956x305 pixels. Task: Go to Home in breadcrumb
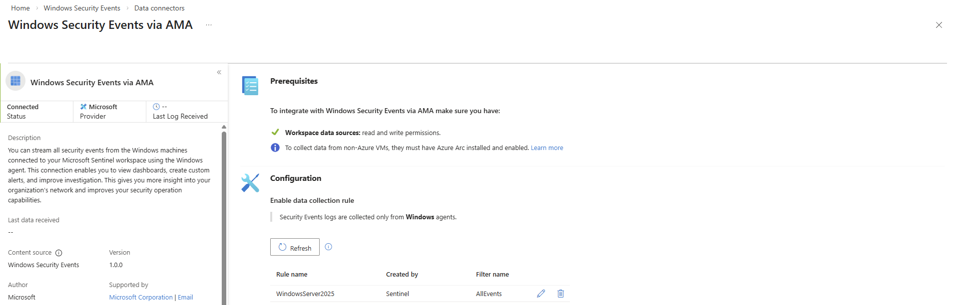click(20, 8)
